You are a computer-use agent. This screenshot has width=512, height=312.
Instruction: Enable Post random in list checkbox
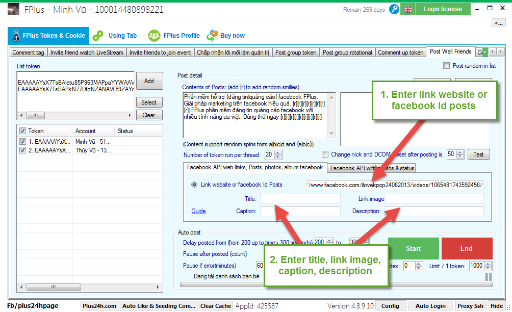tap(446, 66)
